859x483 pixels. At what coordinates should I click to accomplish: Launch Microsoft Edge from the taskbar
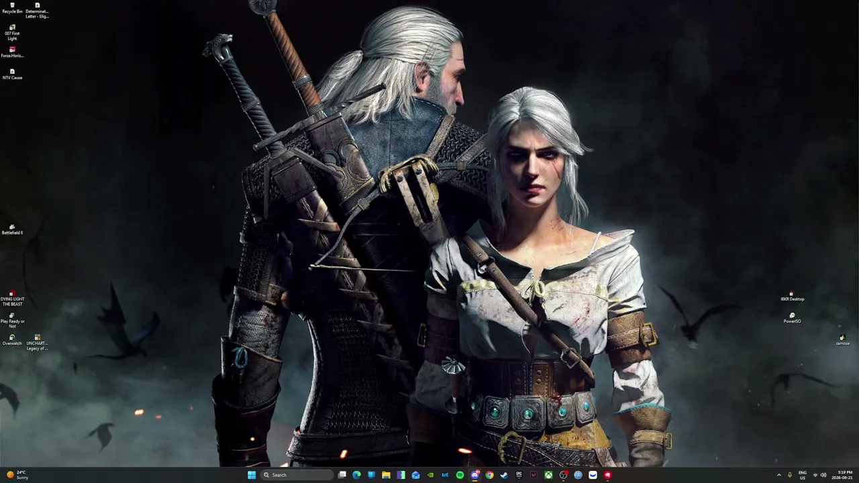click(x=356, y=475)
